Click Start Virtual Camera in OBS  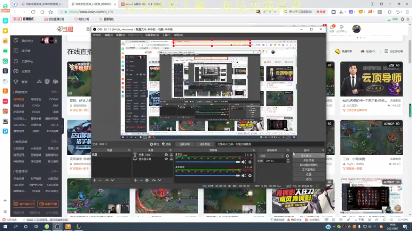[308, 165]
